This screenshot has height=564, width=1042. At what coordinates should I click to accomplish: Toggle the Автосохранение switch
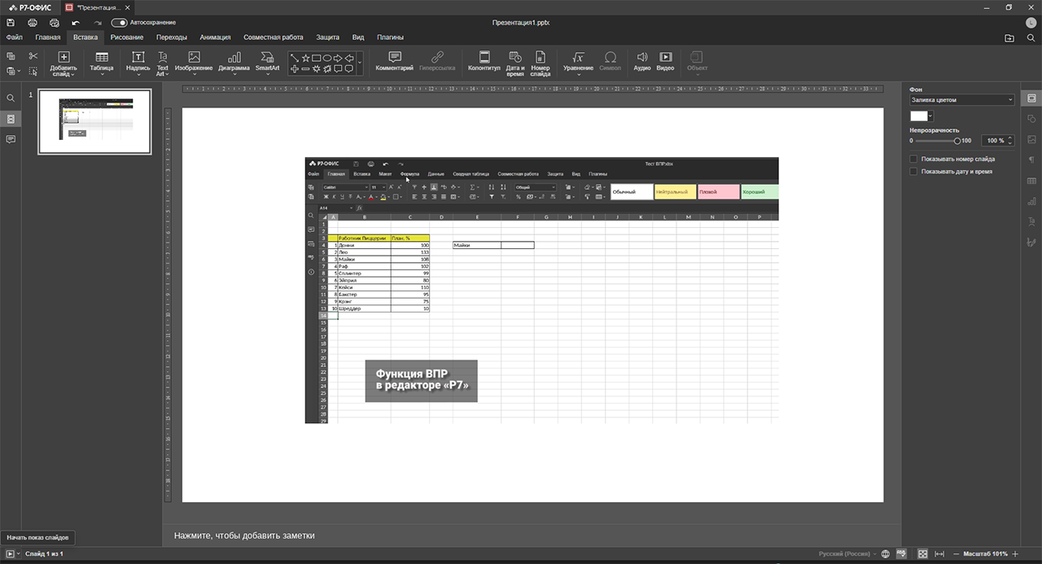(x=119, y=23)
